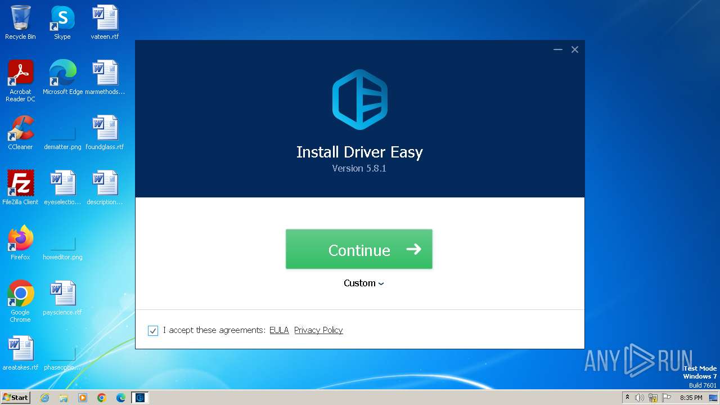The height and width of the screenshot is (405, 720).
Task: Open Internet Explorer from taskbar
Action: tap(44, 398)
